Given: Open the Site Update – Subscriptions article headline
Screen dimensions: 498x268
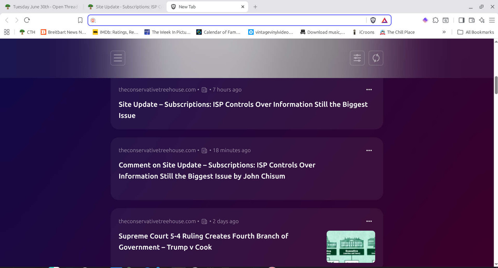Looking at the screenshot, I should click(x=243, y=110).
